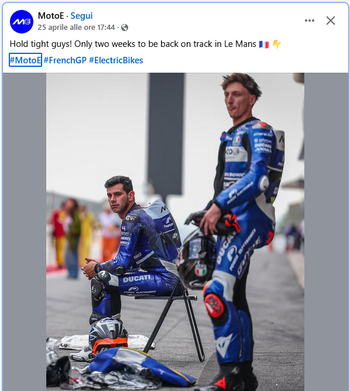Click the Ducati logo on the seated rider's leg

tap(137, 278)
